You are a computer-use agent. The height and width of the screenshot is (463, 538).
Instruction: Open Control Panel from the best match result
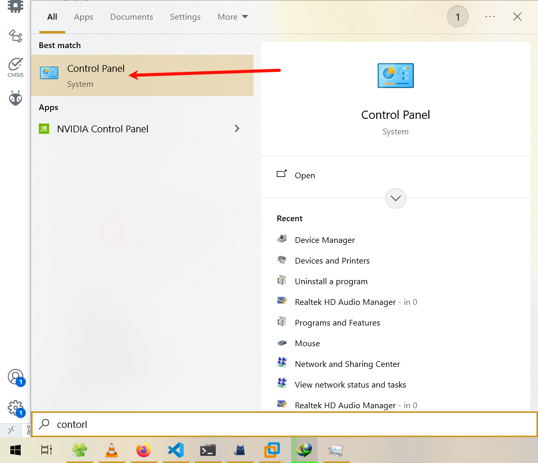pyautogui.click(x=96, y=75)
